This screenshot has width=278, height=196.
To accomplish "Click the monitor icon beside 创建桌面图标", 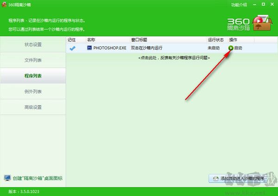I will tap(7, 178).
